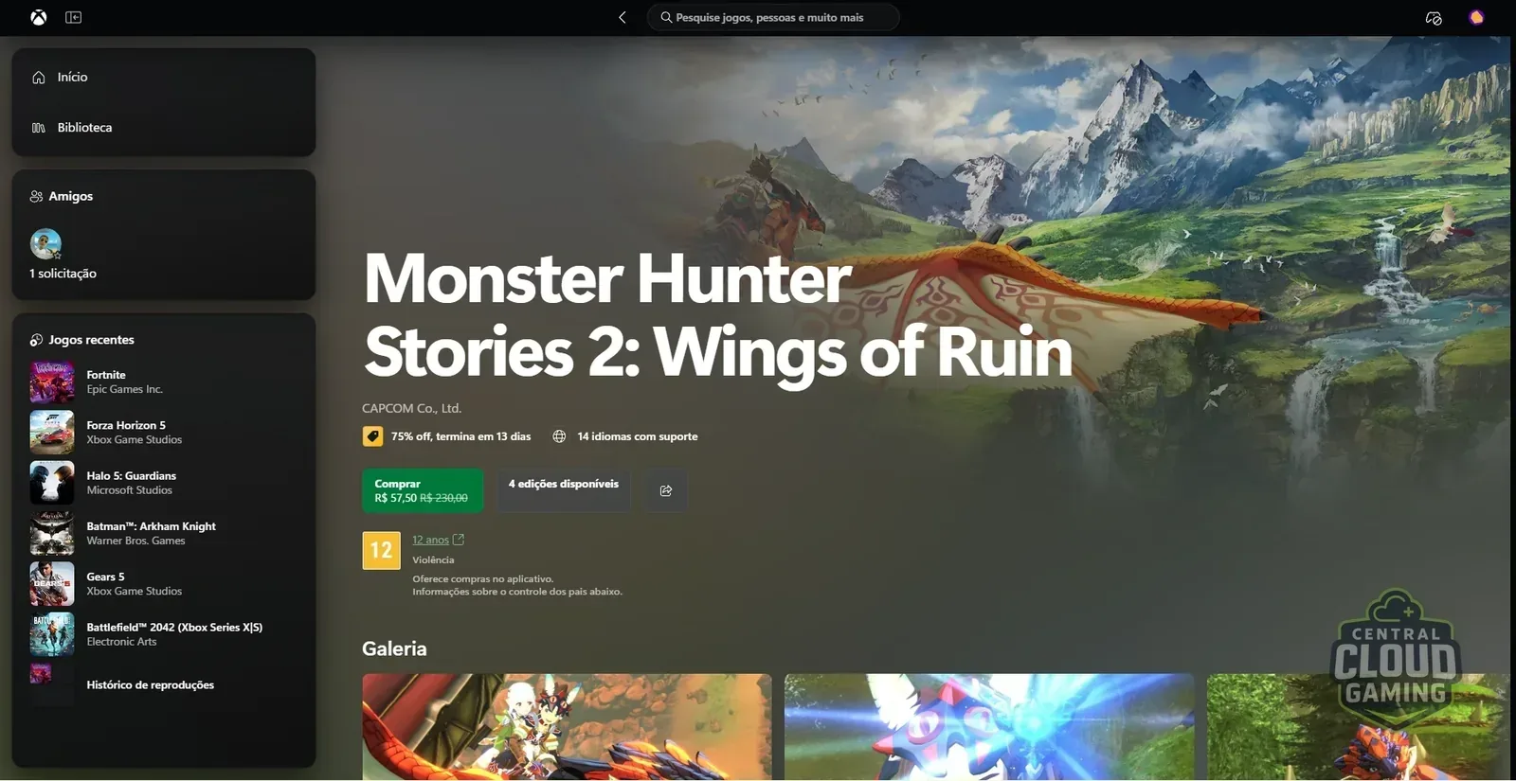Click the Batman: Arkham Knight cover icon
This screenshot has height=781, width=1516.
[x=52, y=533]
